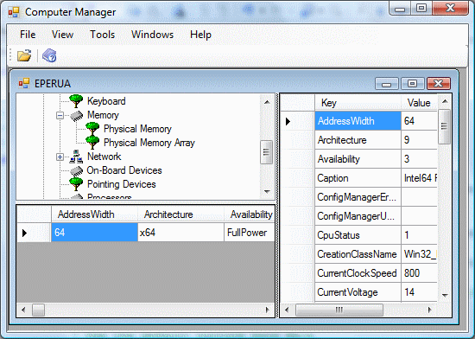Click the row selector arrow of bottom grid
Image resolution: width=475 pixels, height=339 pixels.
tap(34, 233)
